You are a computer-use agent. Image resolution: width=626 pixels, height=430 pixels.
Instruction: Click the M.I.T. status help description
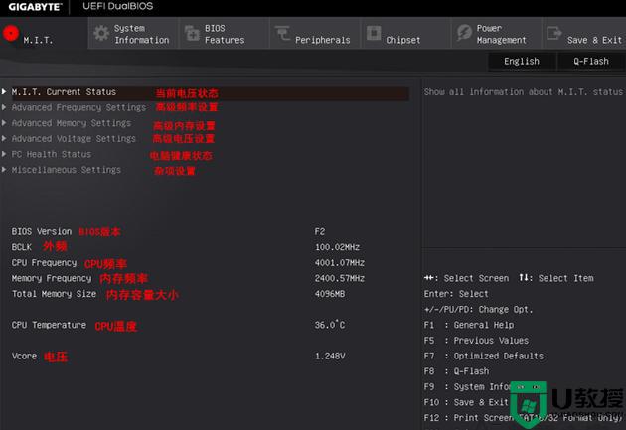tap(524, 92)
